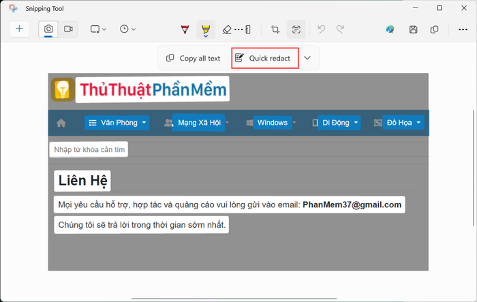Minimize the Snipping Tool window
477x302 pixels.
click(415, 8)
